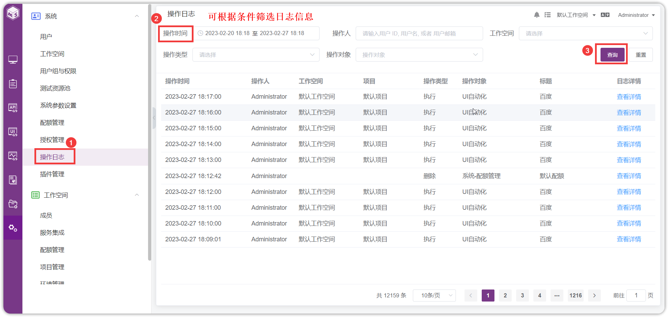Focus the 操作人 user input field
668x317 pixels.
click(419, 33)
